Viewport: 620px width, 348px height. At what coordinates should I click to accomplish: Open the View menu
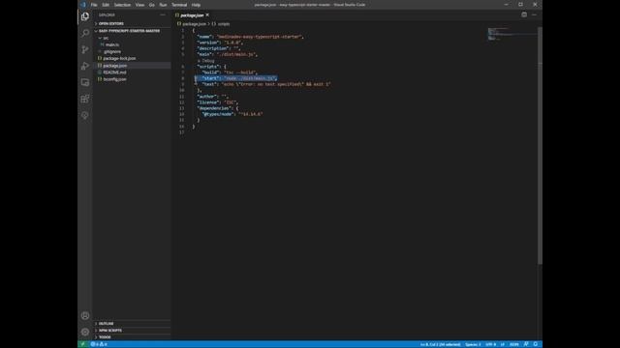click(x=139, y=5)
